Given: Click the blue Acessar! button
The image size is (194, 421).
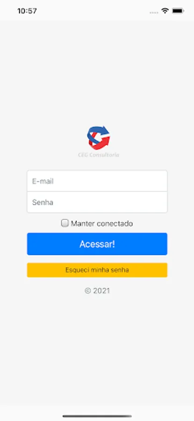Looking at the screenshot, I should pyautogui.click(x=97, y=244).
